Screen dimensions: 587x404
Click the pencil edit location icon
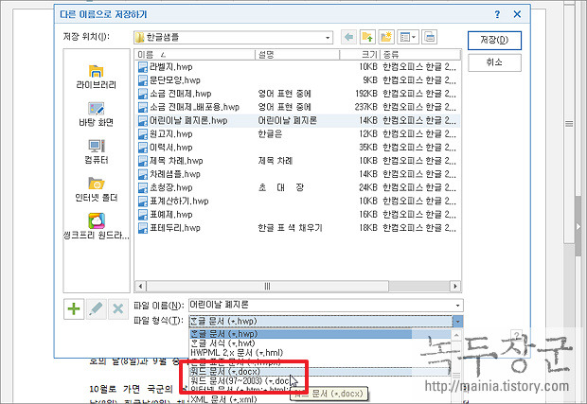(x=97, y=309)
